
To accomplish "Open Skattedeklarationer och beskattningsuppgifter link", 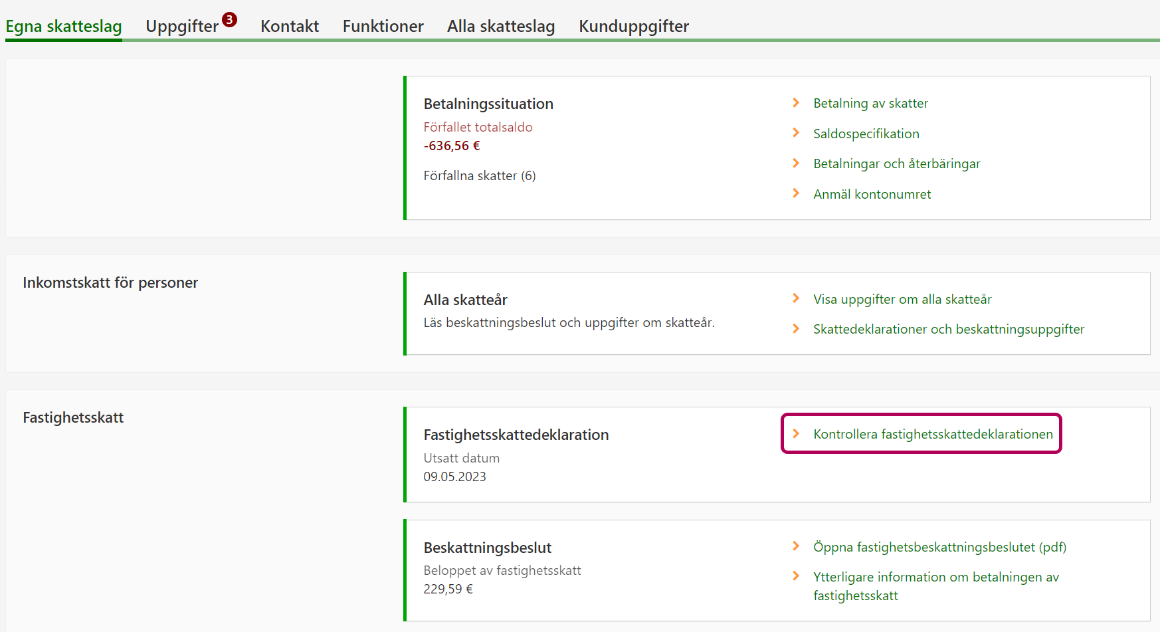I will pyautogui.click(x=948, y=329).
